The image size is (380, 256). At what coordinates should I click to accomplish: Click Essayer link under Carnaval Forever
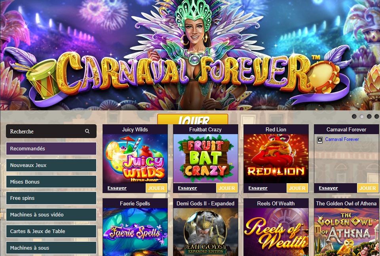329,188
